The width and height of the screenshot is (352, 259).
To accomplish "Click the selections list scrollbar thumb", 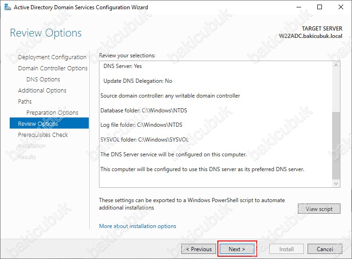I will coord(336,145).
